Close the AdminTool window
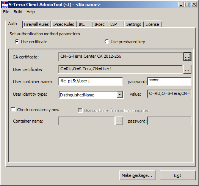Viewport: 199px width, 186px height. tap(194, 5)
